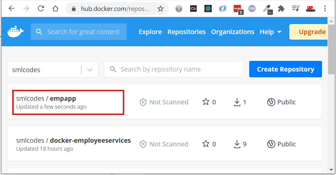Click the download count icon for docker-employeeservices
The image size is (336, 175).
click(x=237, y=144)
